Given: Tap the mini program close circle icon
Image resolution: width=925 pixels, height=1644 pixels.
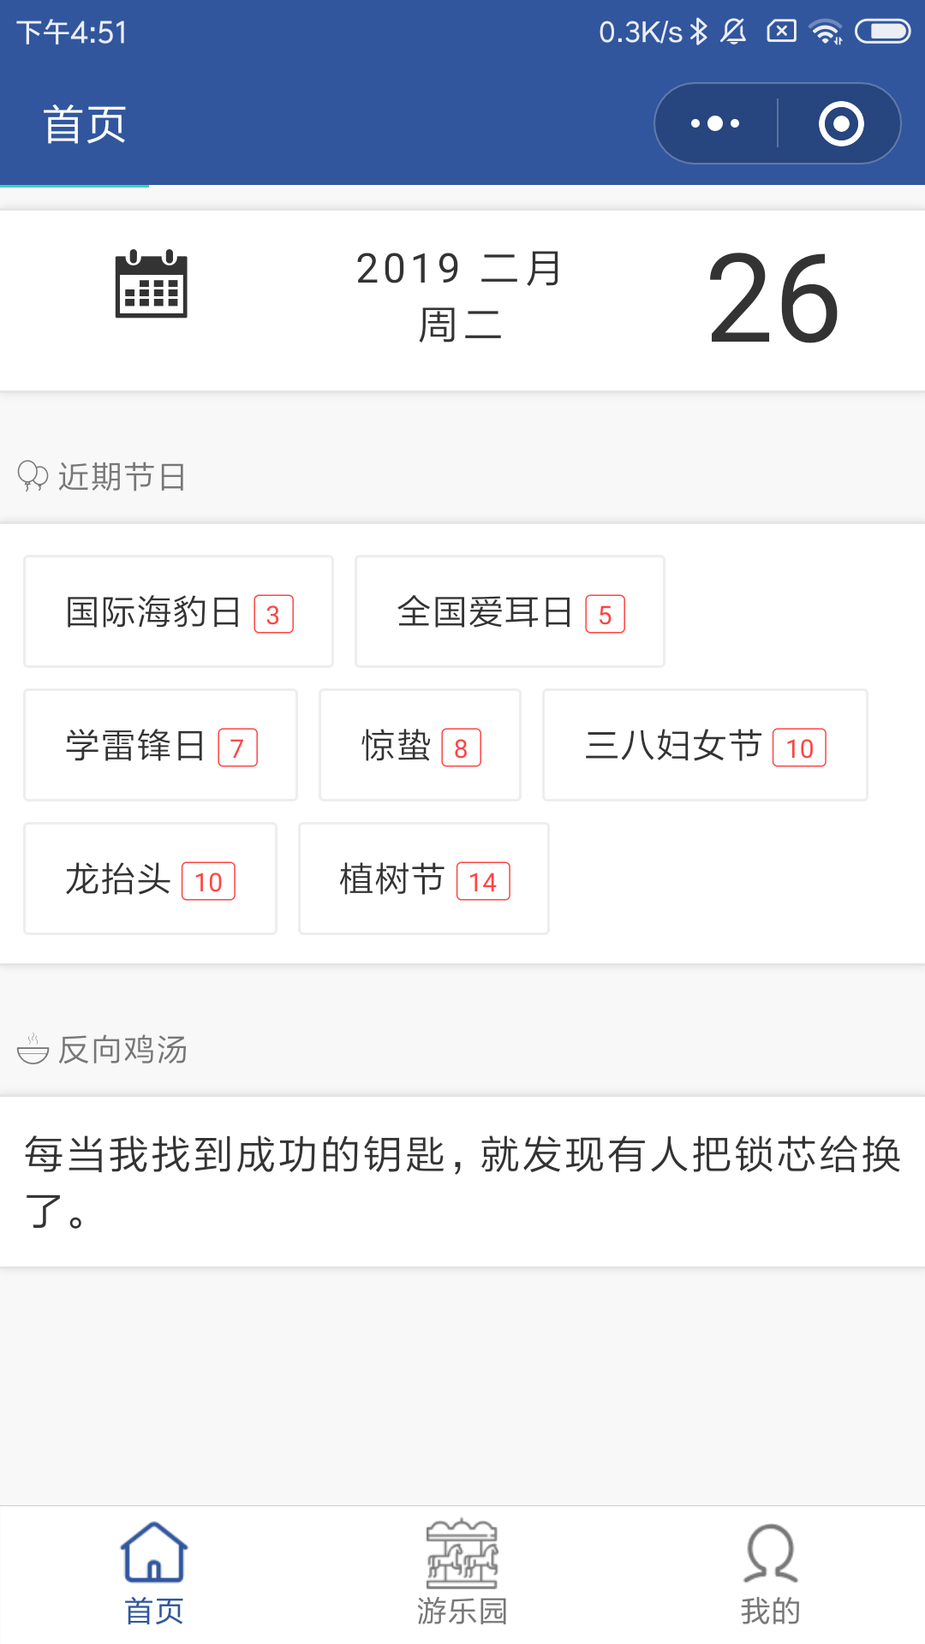Looking at the screenshot, I should [841, 124].
